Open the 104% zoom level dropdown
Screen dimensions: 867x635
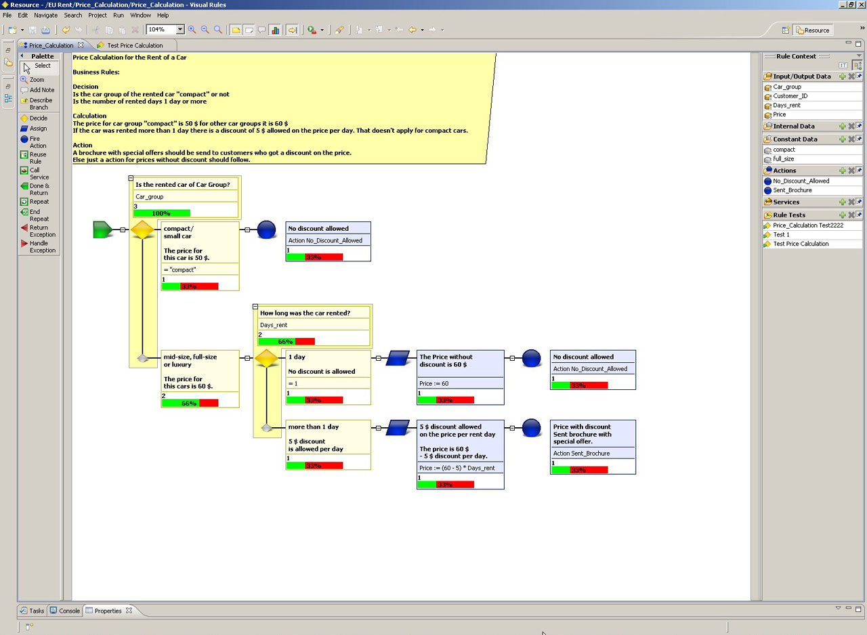pos(181,29)
